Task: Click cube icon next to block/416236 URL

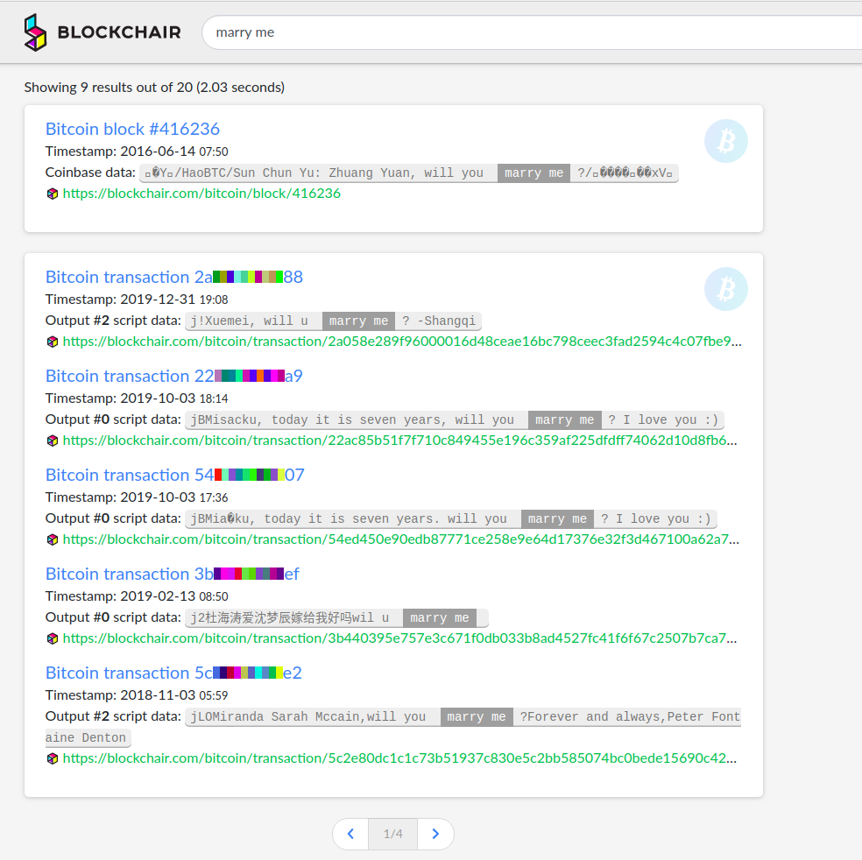Action: pyautogui.click(x=53, y=194)
